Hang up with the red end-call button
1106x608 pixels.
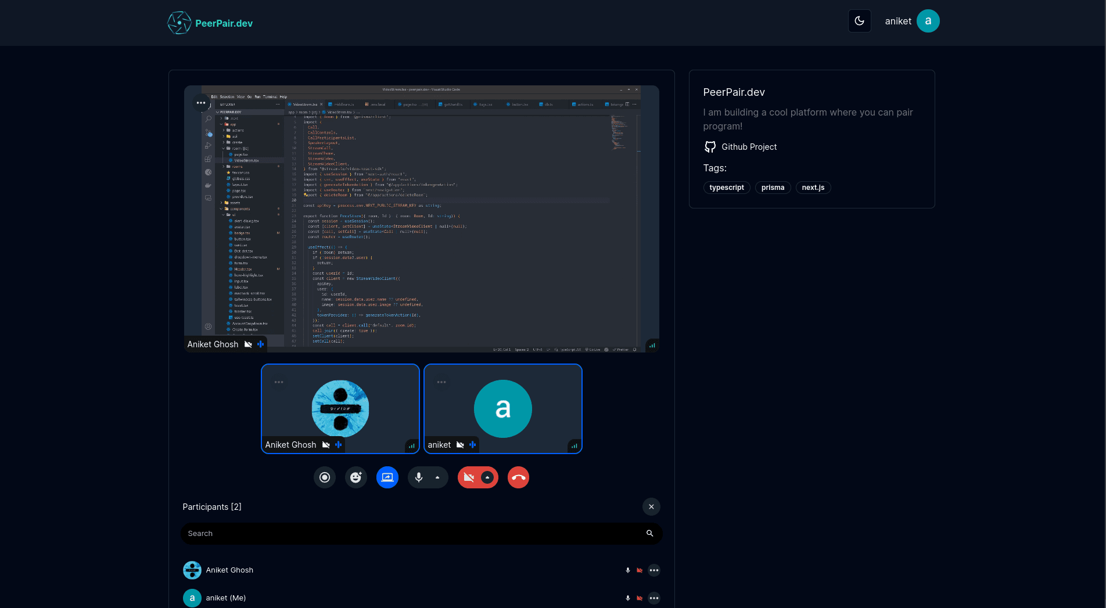pyautogui.click(x=518, y=477)
